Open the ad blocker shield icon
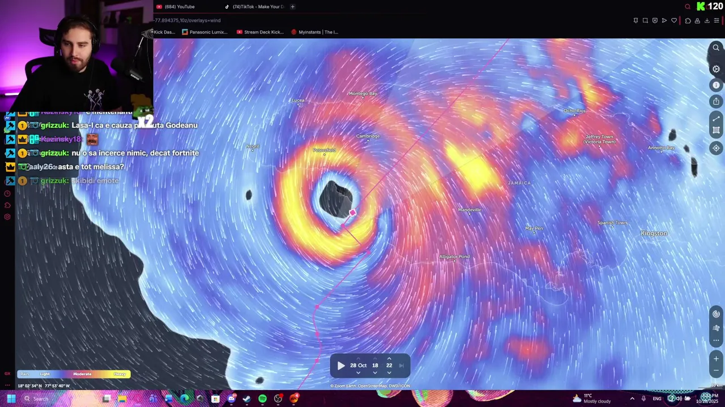 pos(655,21)
